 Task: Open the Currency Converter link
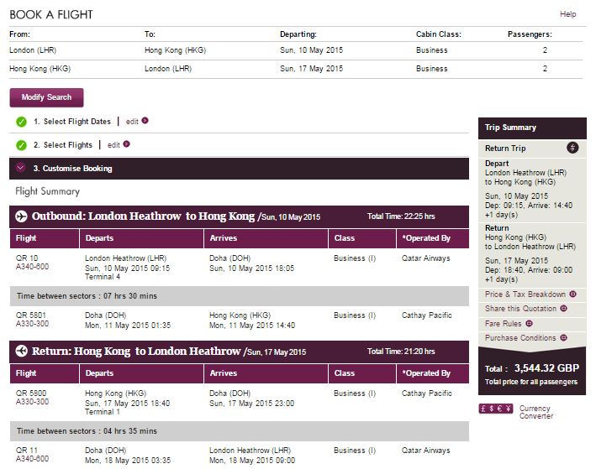click(535, 412)
